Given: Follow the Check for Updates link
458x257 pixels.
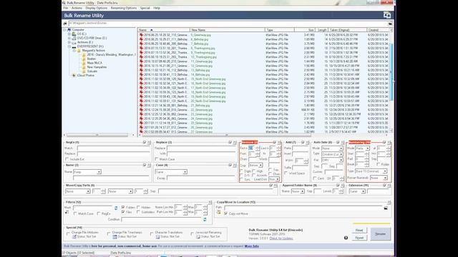Looking at the screenshot, I should (x=281, y=238).
